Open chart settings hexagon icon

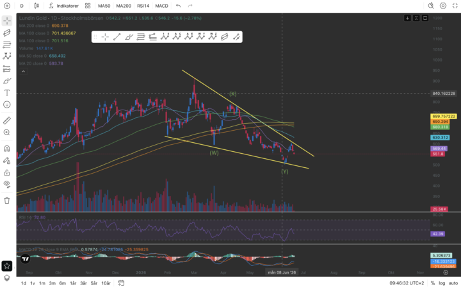[443, 6]
